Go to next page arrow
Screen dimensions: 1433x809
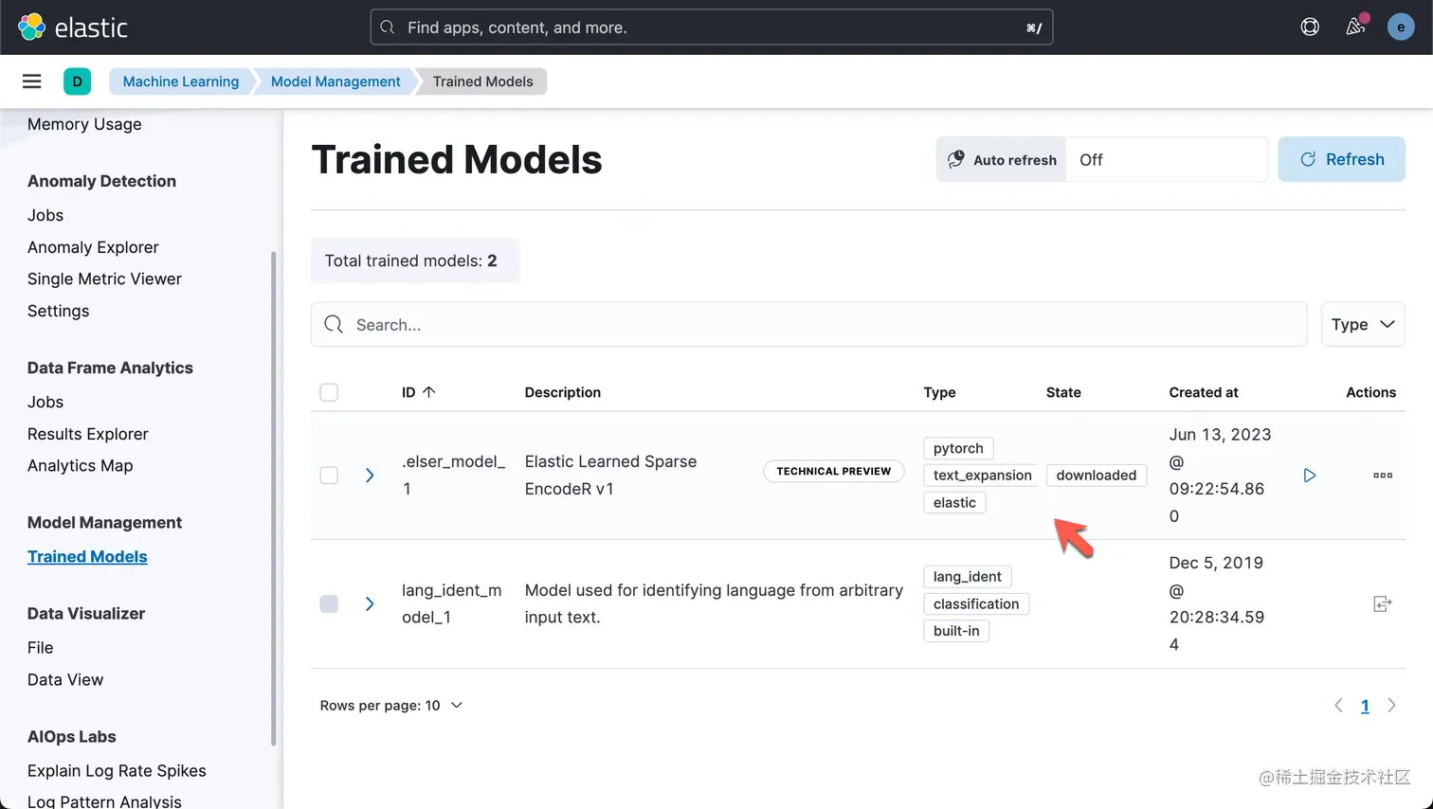pos(1391,706)
